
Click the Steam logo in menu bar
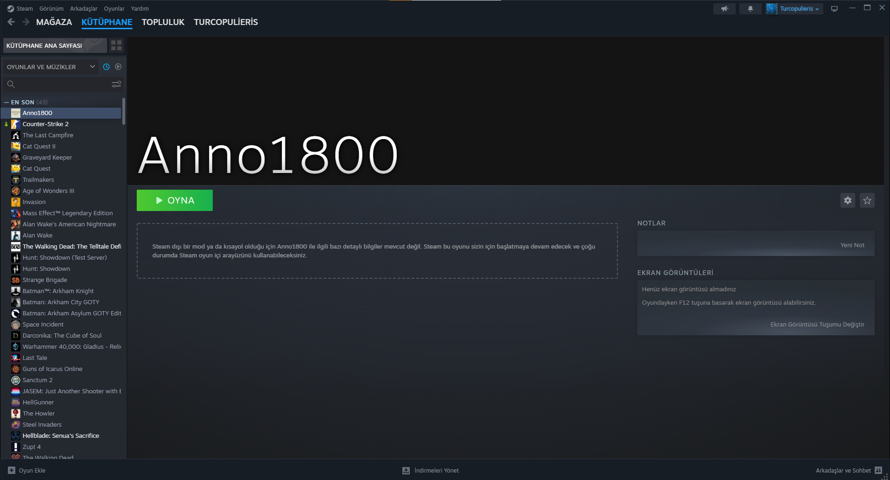pos(11,8)
